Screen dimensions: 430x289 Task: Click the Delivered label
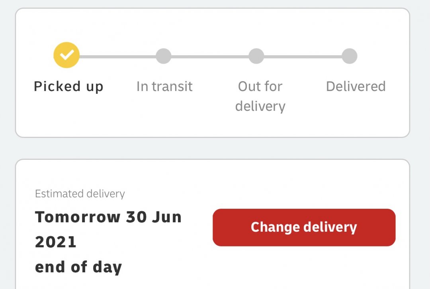pos(356,86)
